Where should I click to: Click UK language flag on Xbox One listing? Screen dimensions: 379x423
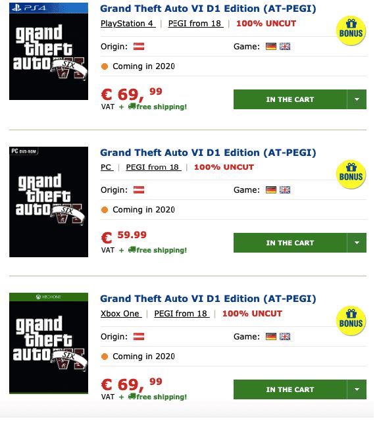point(285,336)
